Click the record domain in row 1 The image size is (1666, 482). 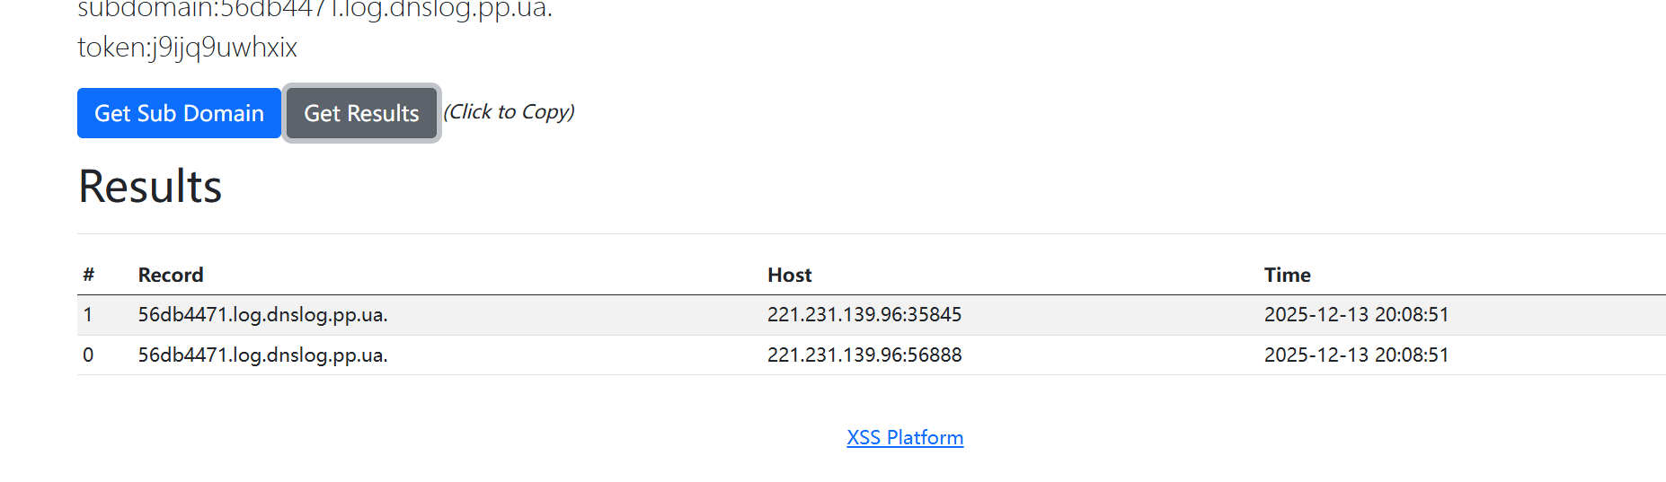click(x=262, y=315)
